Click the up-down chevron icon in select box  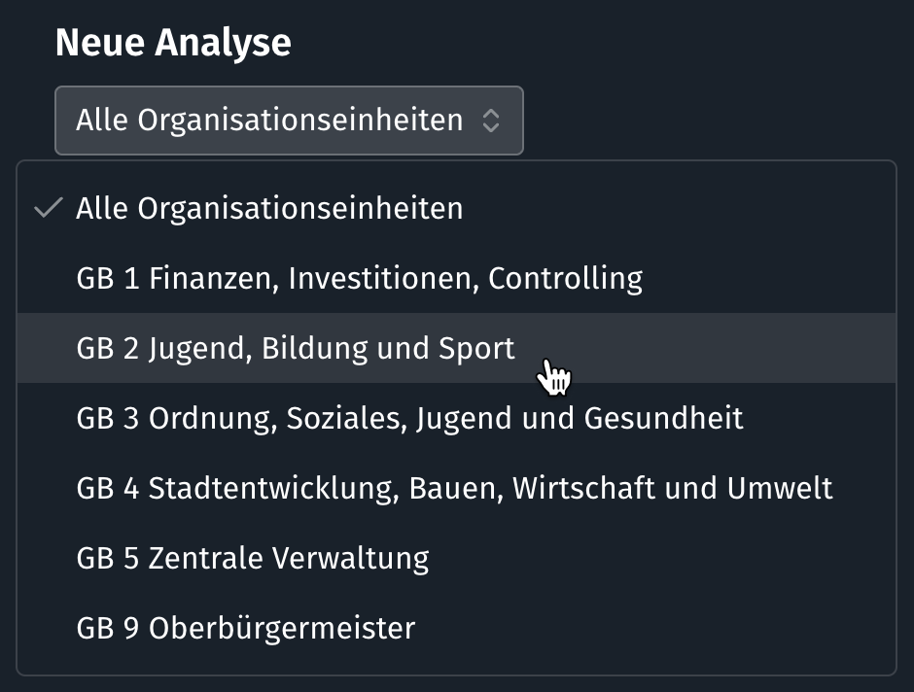point(491,121)
